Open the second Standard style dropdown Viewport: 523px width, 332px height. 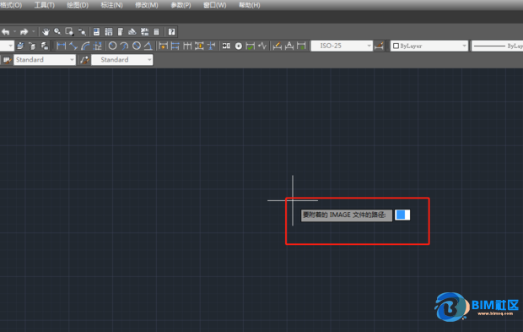[122, 60]
